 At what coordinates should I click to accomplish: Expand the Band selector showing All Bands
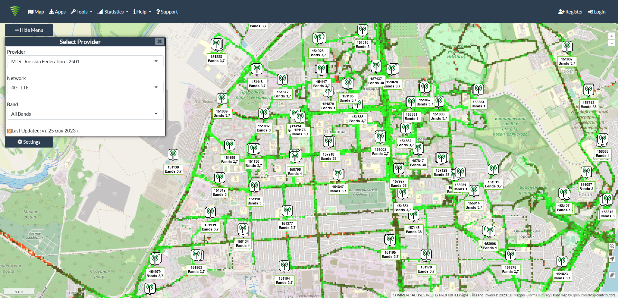coord(85,113)
